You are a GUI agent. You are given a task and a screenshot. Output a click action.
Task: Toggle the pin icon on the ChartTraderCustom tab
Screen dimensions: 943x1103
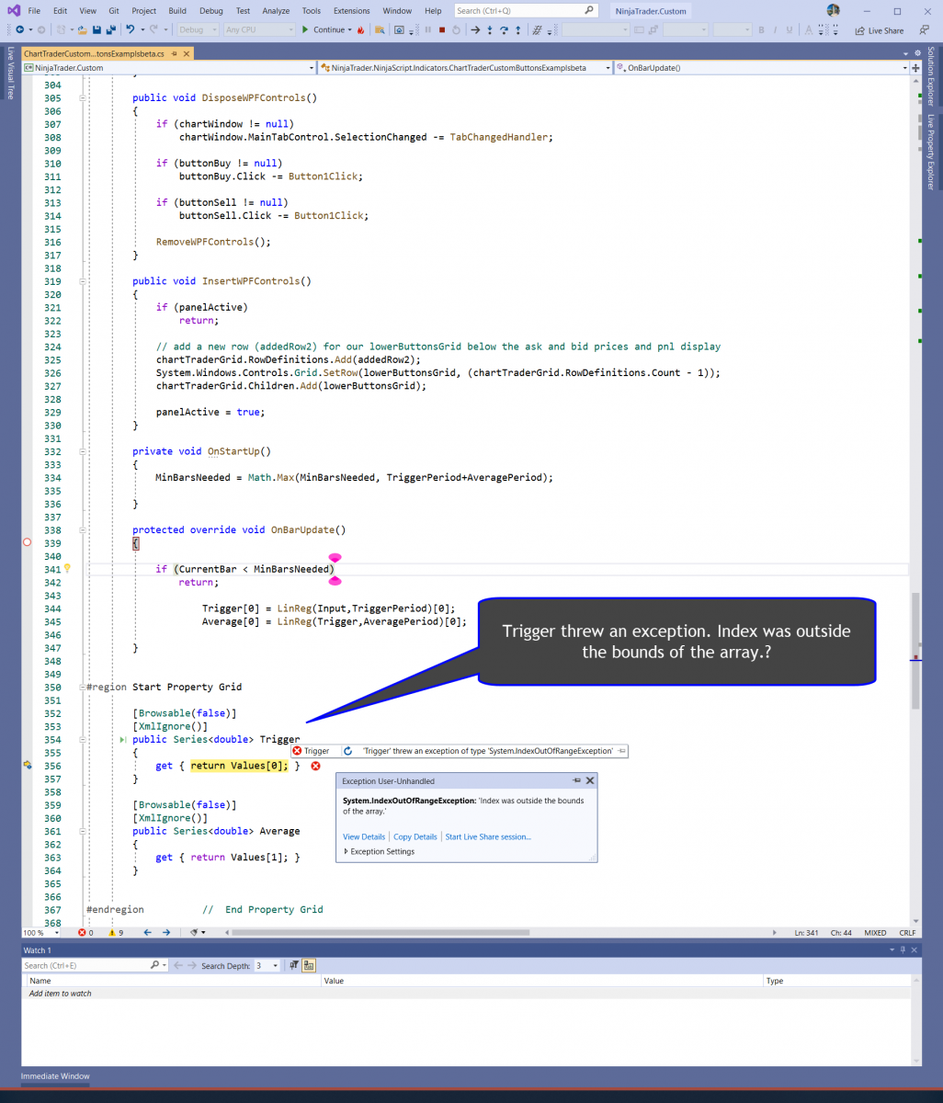[173, 54]
